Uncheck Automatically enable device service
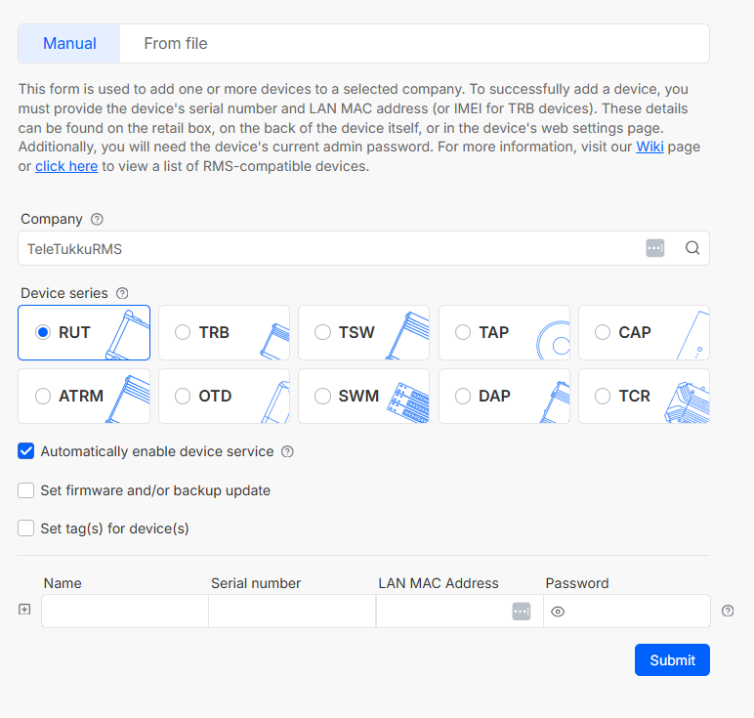 (26, 451)
